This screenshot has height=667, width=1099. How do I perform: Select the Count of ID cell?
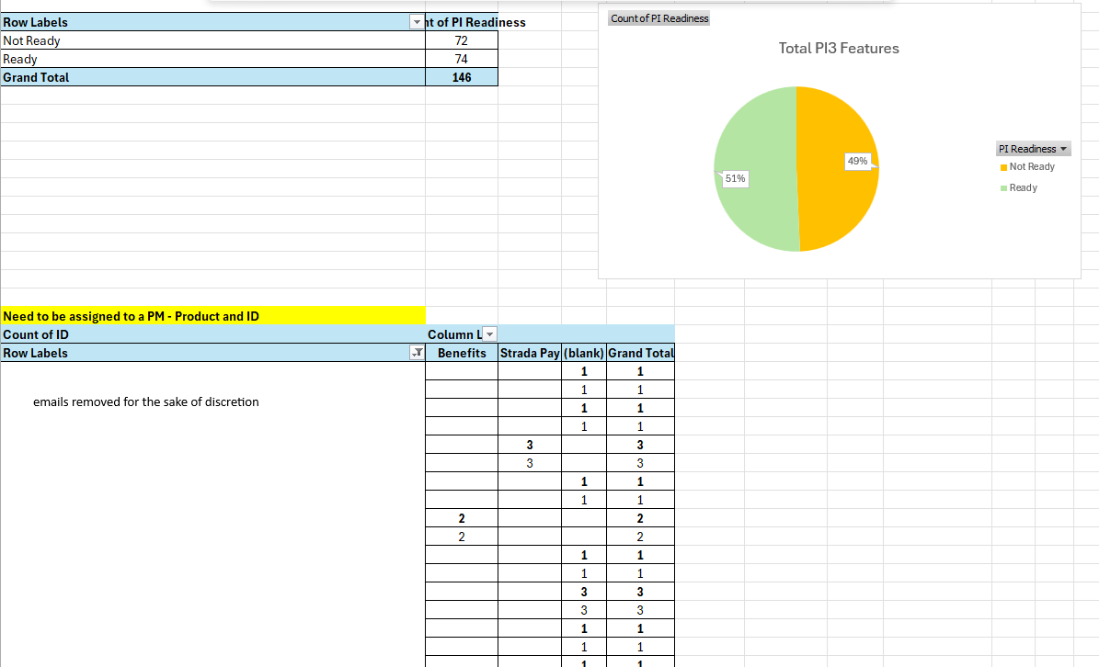[213, 334]
